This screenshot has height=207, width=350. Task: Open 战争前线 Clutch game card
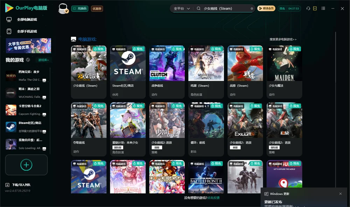[x=167, y=72]
